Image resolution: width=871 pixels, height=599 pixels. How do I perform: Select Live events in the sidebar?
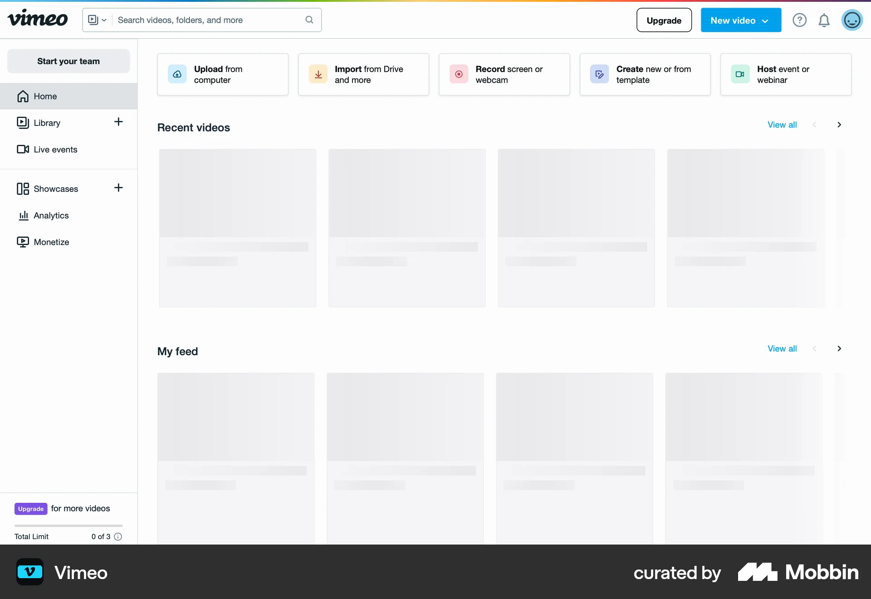(x=56, y=149)
